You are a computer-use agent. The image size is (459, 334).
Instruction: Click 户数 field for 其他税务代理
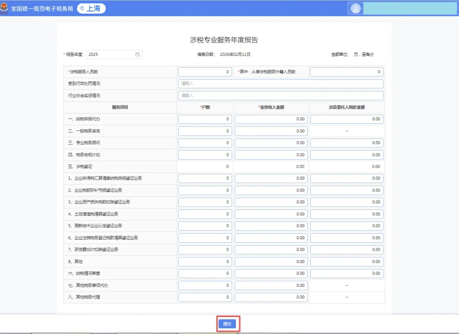[x=205, y=297]
